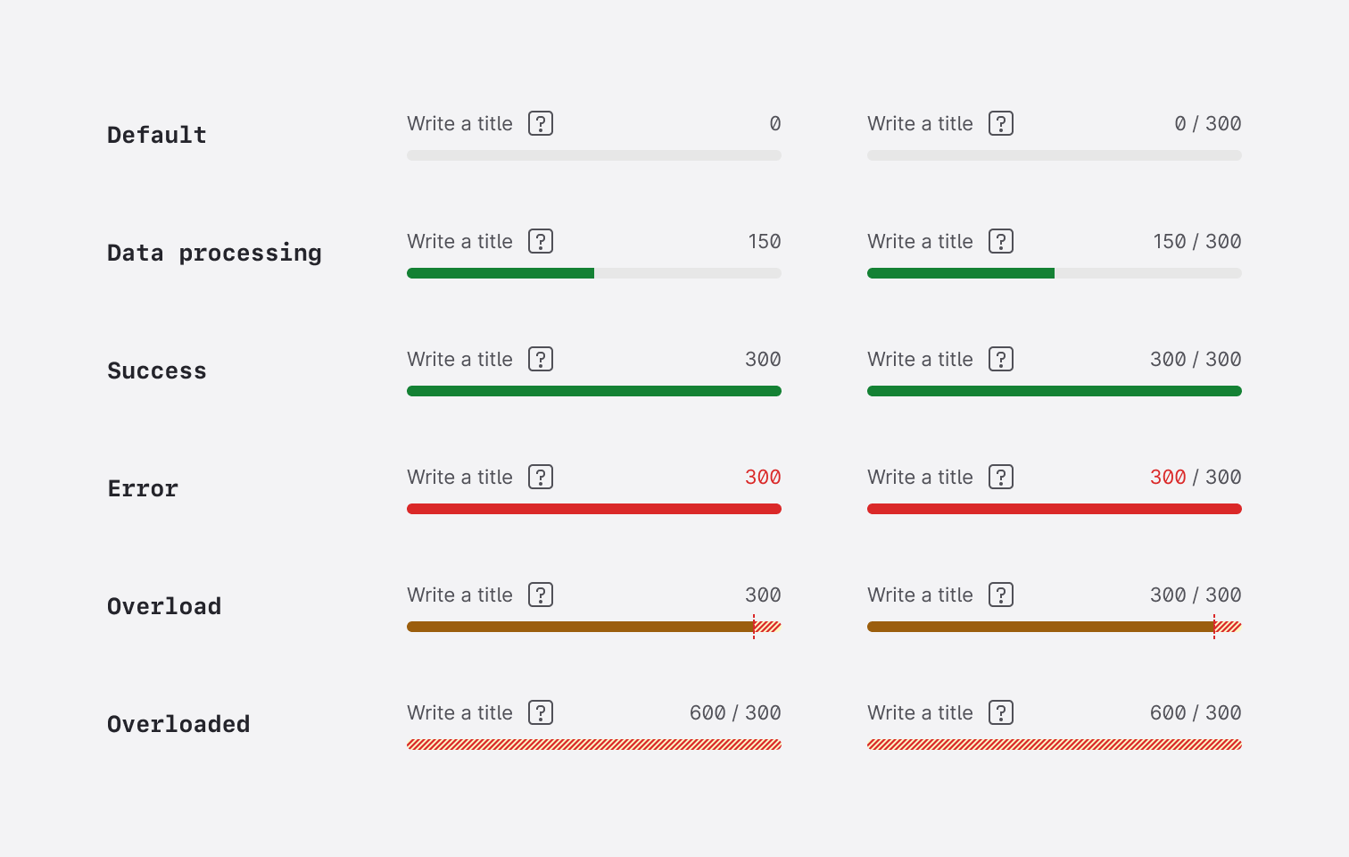The width and height of the screenshot is (1349, 857).
Task: Open help icon for Data processing 150 bar
Action: (541, 241)
